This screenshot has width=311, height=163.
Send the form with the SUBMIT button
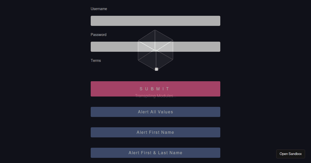[155, 89]
